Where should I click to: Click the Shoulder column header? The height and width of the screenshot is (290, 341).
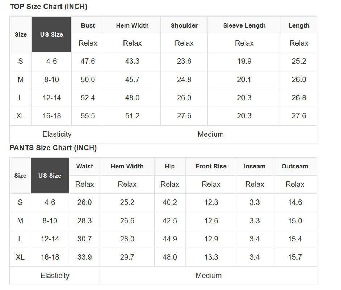click(x=184, y=25)
